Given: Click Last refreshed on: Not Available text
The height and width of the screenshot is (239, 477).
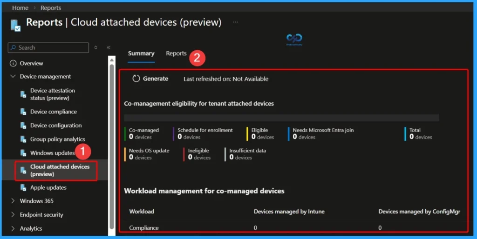Looking at the screenshot, I should (x=226, y=79).
